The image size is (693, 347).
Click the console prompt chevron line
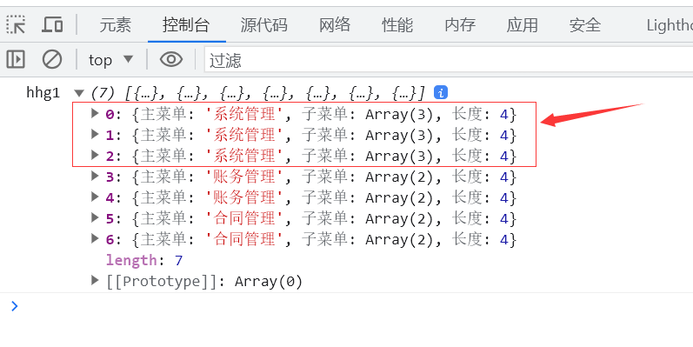(346, 306)
